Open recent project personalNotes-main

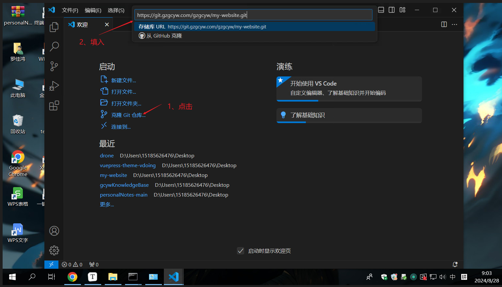coord(123,195)
